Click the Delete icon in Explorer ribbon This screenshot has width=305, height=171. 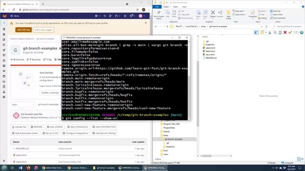pos(213,14)
